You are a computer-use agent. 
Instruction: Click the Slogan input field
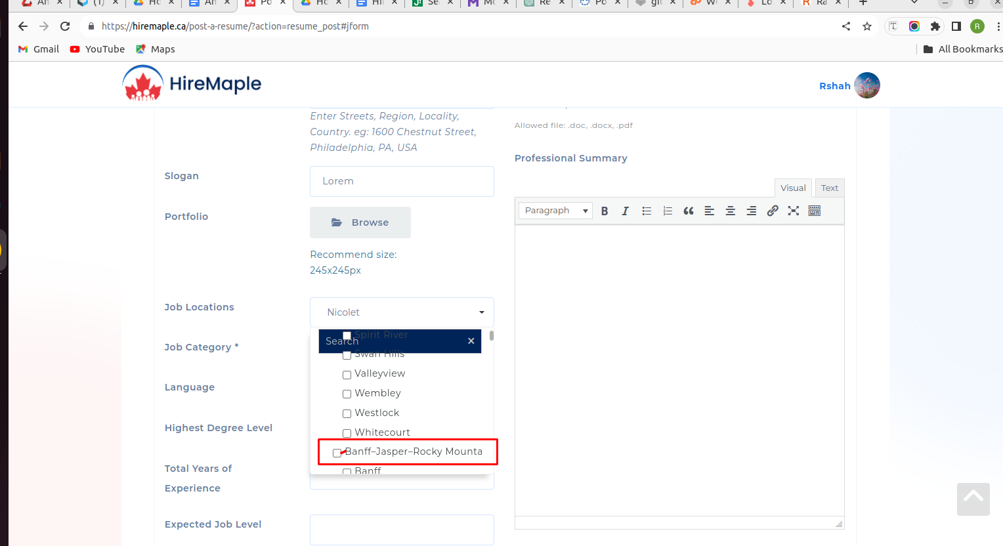[x=402, y=181]
